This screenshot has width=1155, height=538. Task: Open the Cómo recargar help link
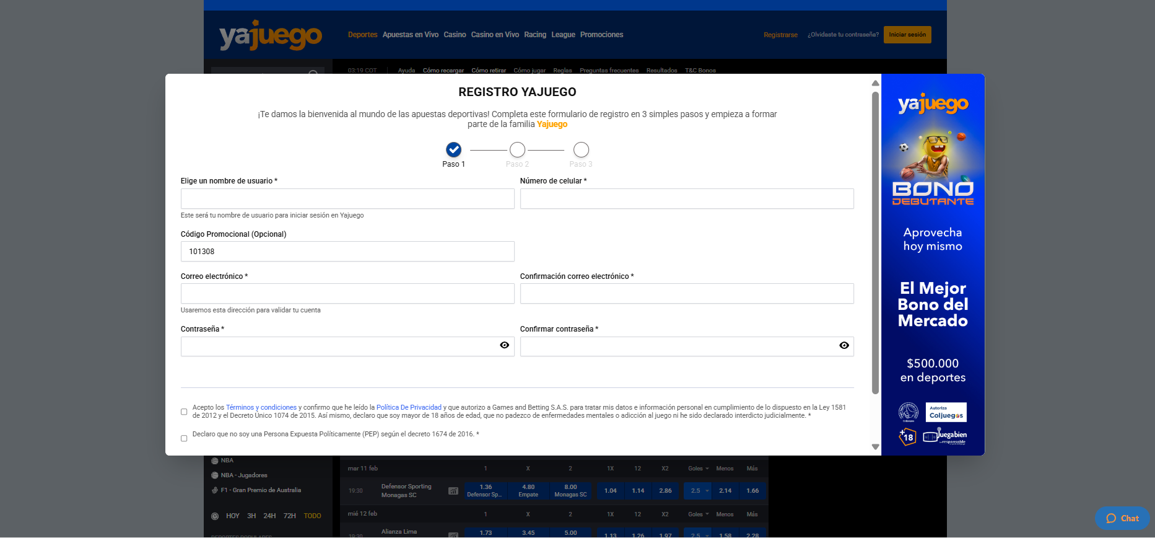(443, 71)
